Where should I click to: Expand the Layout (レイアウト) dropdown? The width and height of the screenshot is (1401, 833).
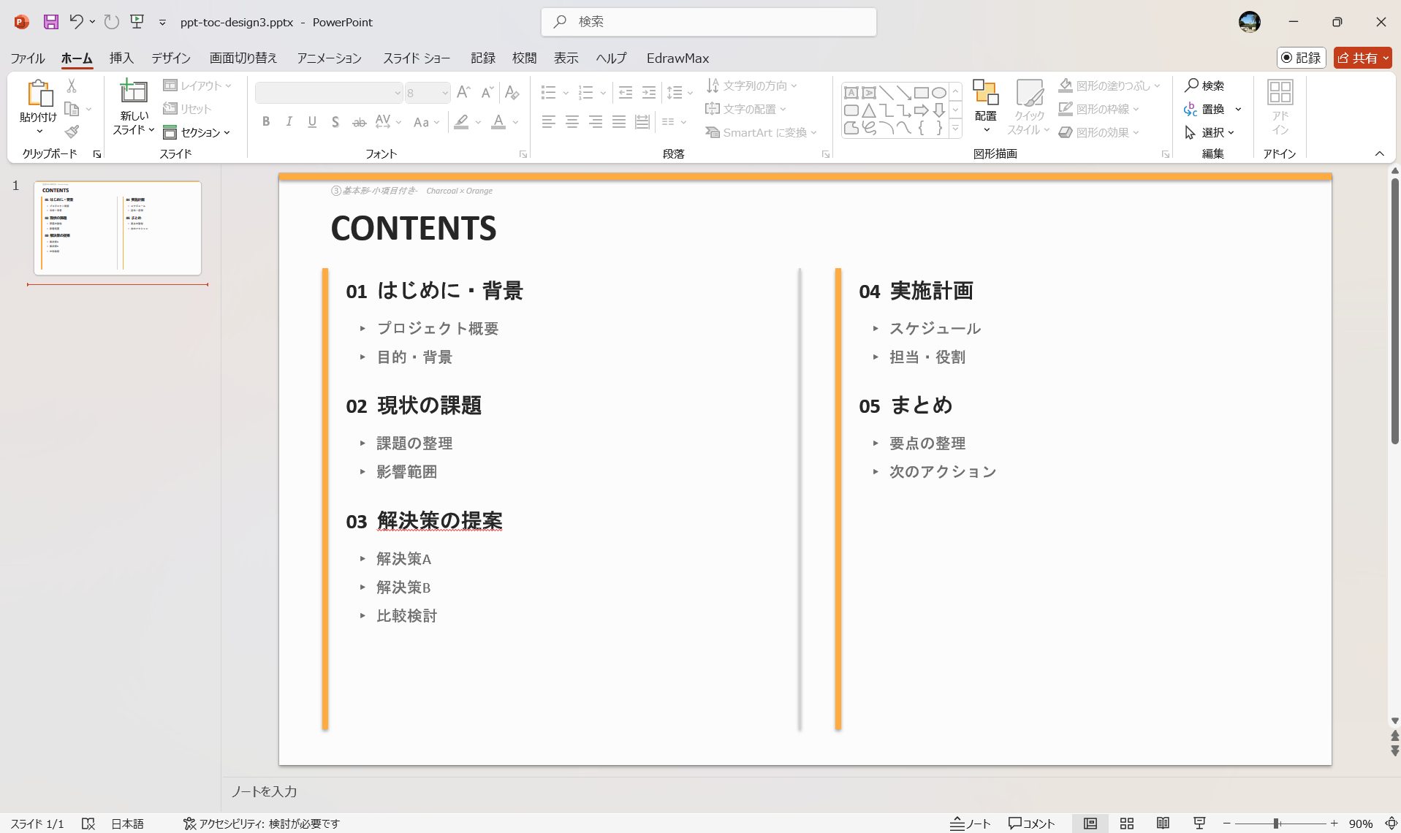(x=197, y=85)
